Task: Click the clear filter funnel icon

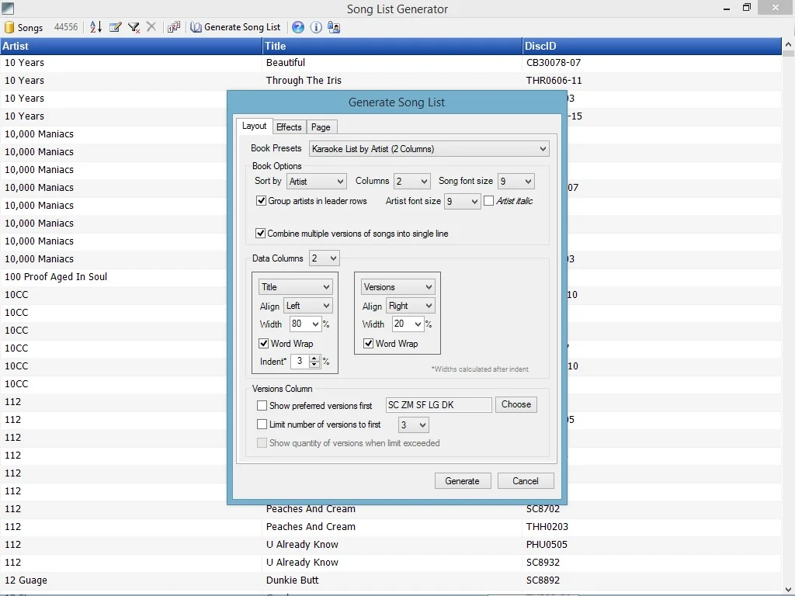Action: pos(134,27)
